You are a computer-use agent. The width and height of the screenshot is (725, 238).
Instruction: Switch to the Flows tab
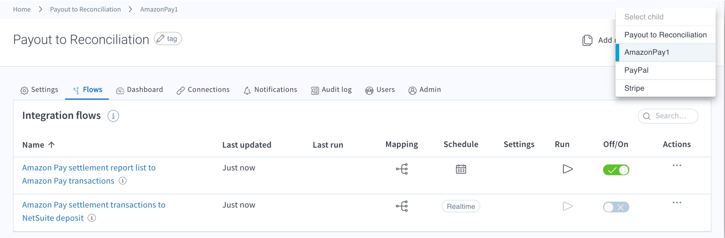click(87, 90)
